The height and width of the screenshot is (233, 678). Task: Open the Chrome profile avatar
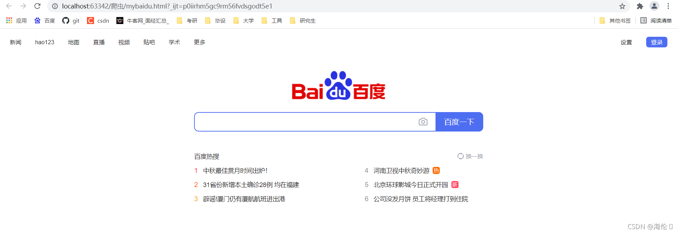click(654, 6)
